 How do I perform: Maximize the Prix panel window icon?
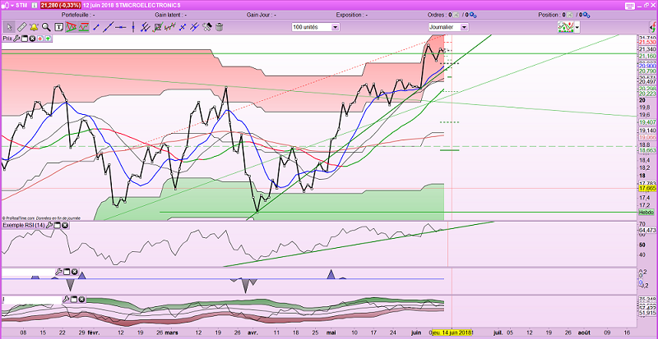25,38
